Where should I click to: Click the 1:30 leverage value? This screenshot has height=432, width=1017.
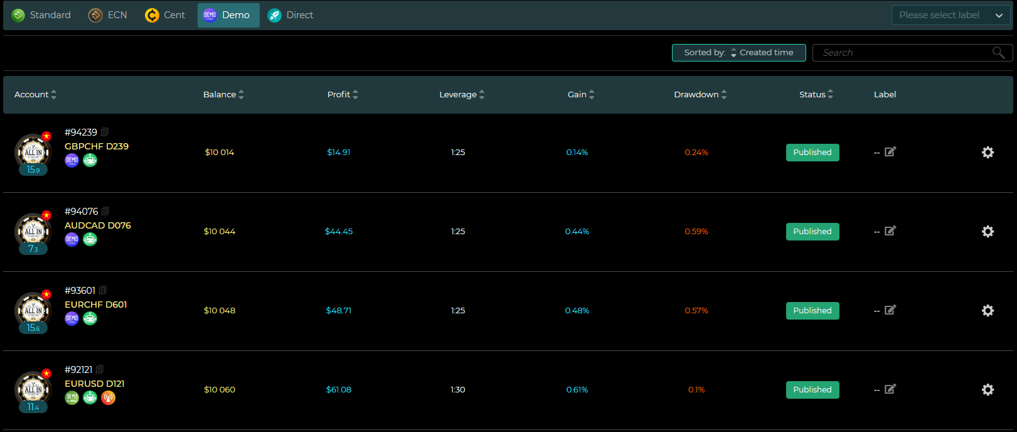click(458, 390)
